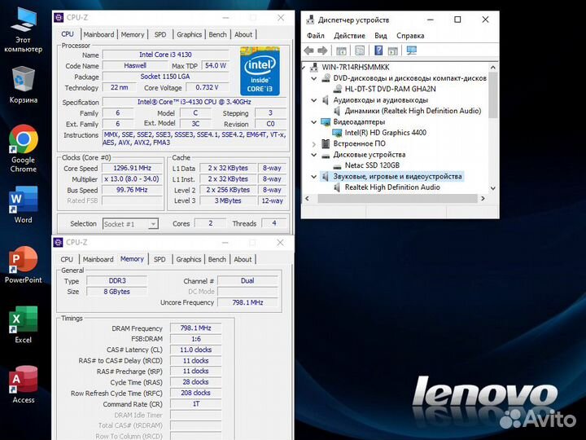Select the HL-DT-ST DVD-RAM GHA2N device
The width and height of the screenshot is (586, 440).
(390, 89)
